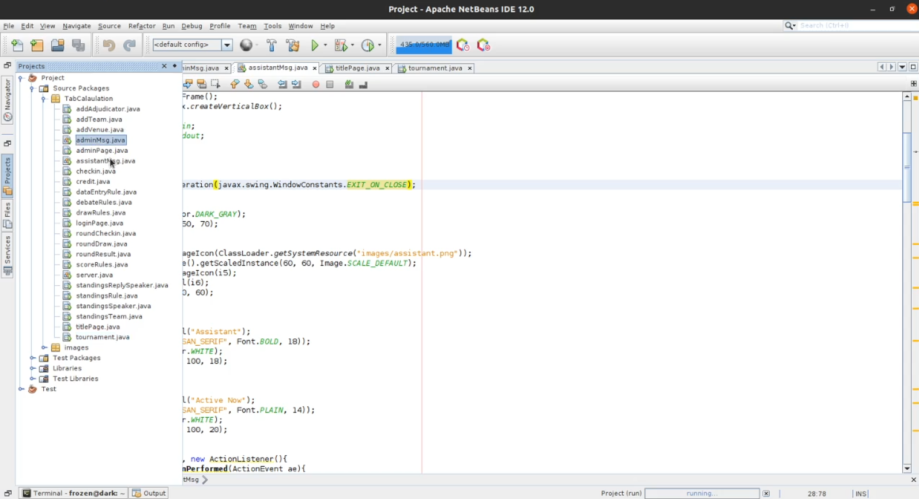Image resolution: width=919 pixels, height=499 pixels.
Task: Stop macro recording square icon
Action: tap(330, 84)
